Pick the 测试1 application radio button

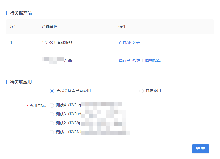52,132
